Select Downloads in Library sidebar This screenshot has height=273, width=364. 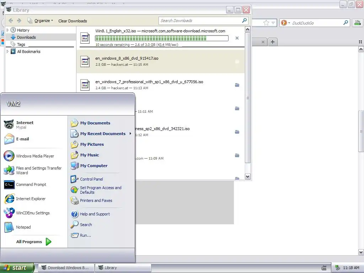click(26, 37)
